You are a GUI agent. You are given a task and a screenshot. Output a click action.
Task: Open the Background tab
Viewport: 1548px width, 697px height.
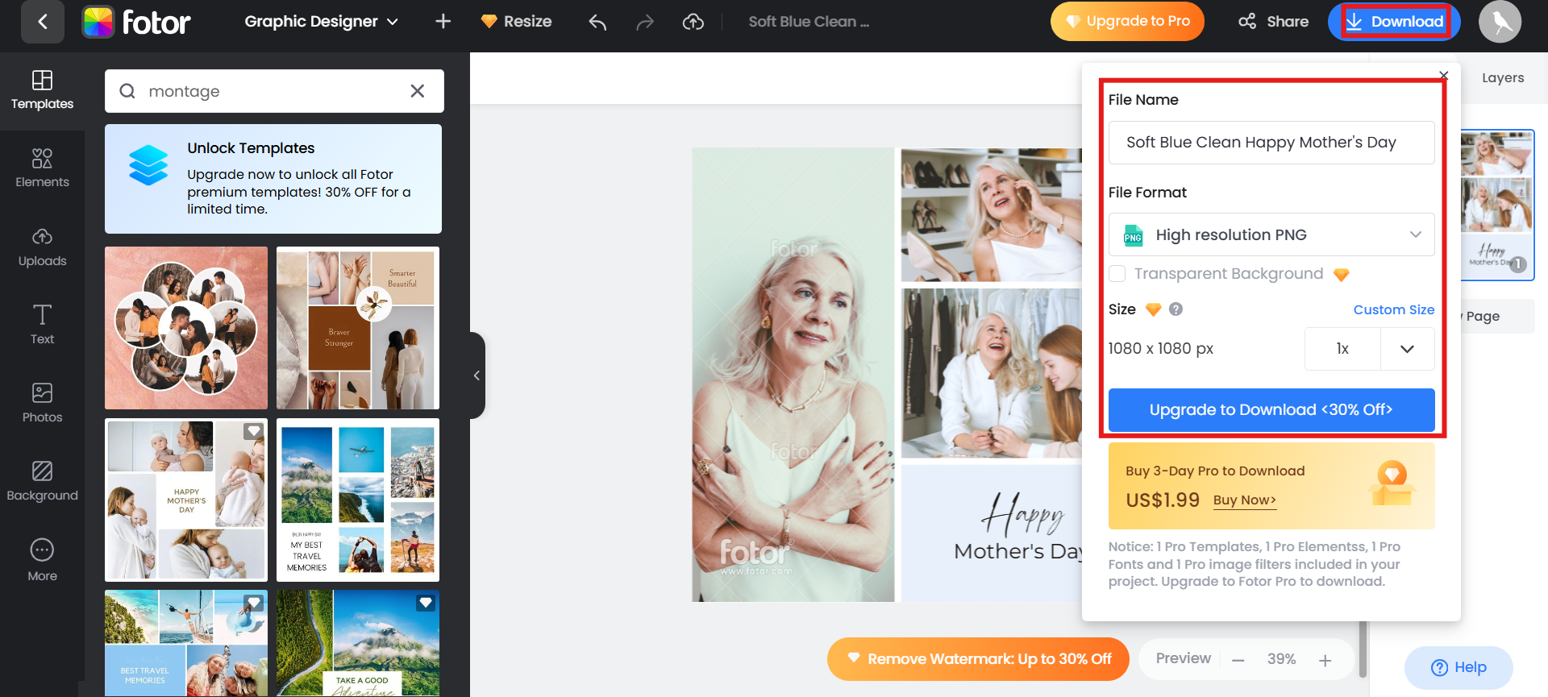(42, 482)
